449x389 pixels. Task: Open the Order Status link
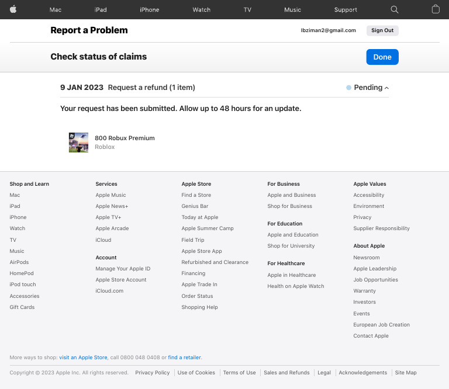(x=197, y=296)
